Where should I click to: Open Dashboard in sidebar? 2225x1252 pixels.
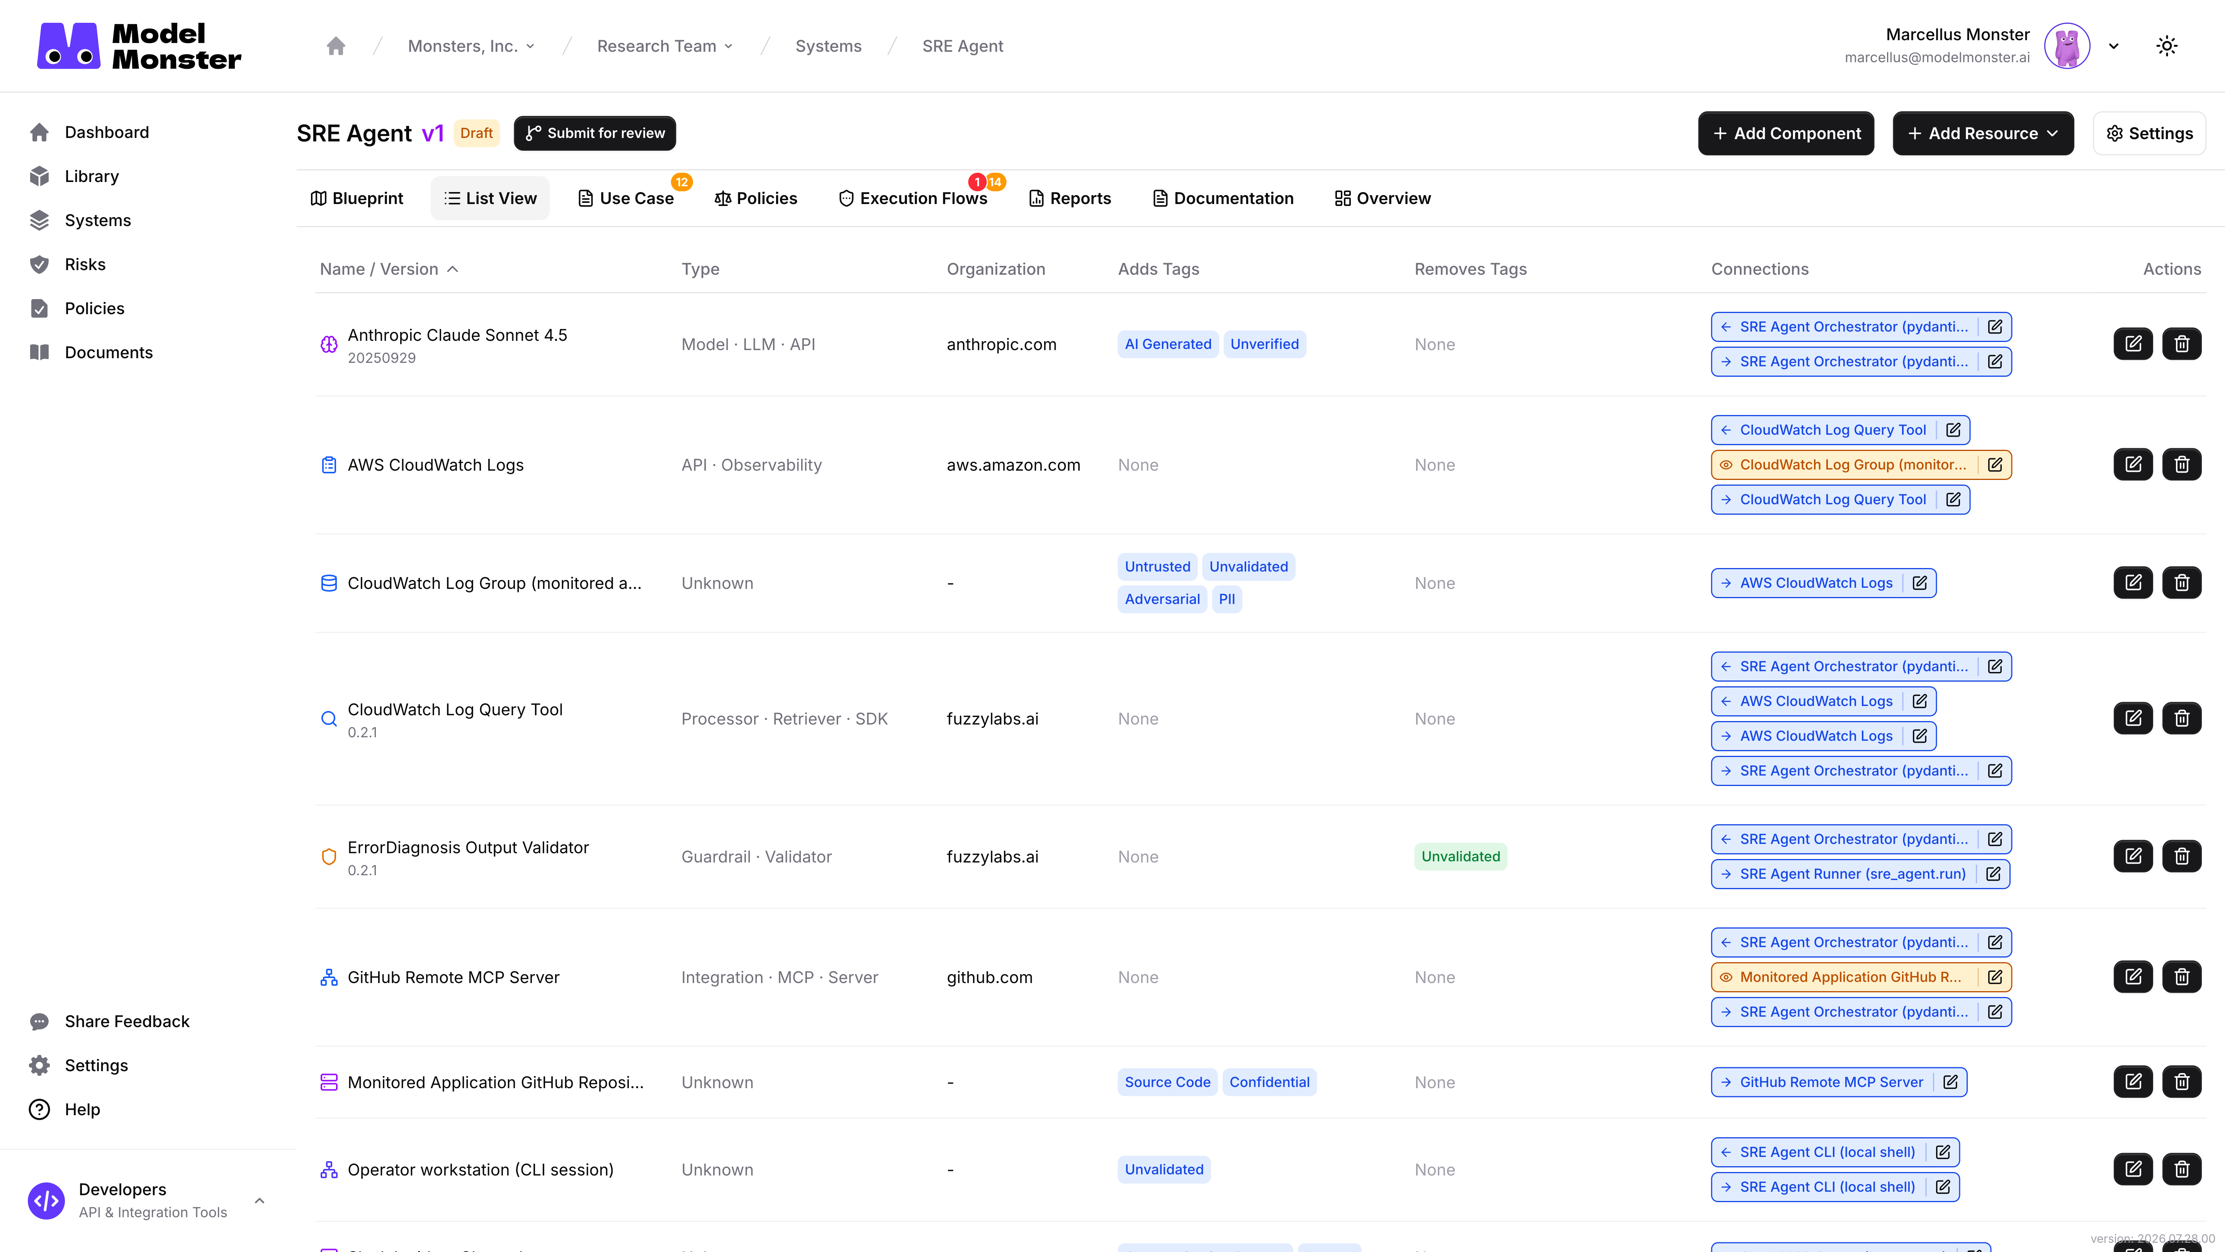pos(106,132)
